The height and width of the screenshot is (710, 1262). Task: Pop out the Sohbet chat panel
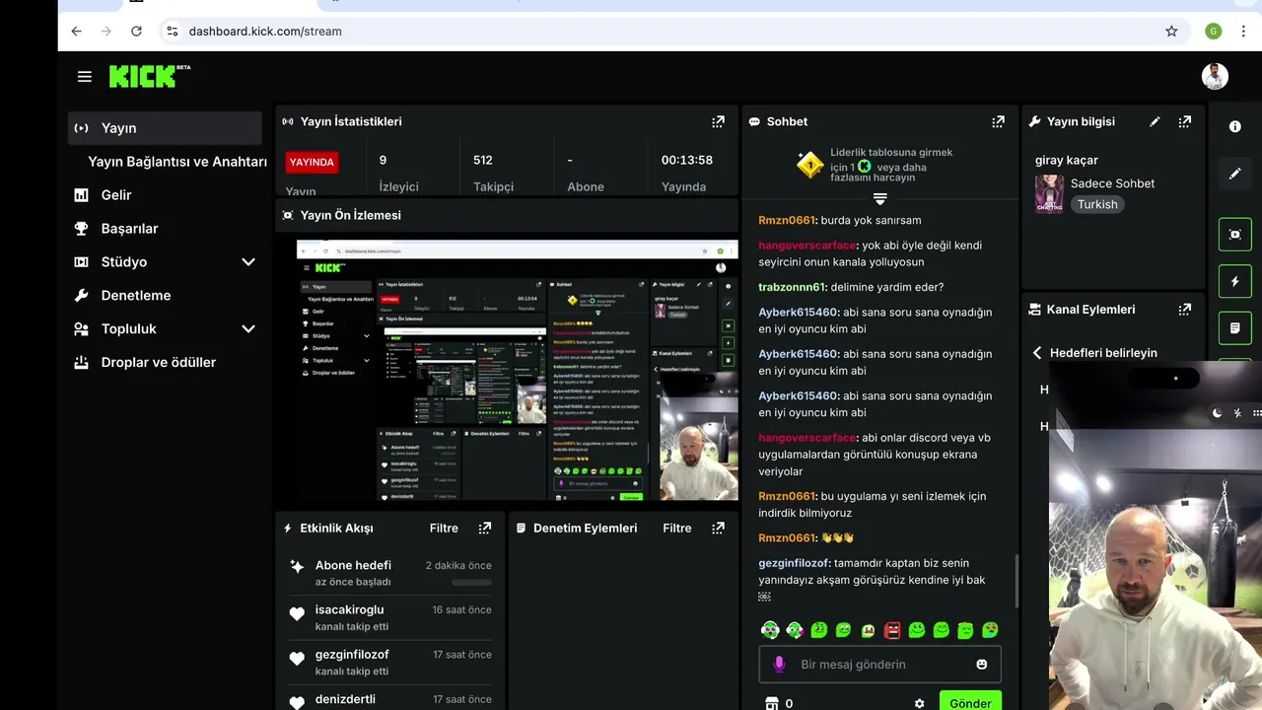998,121
